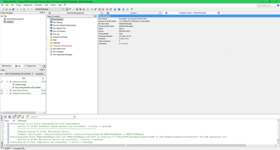Switch to the Hierarchy tab
Image resolution: width=280 pixels, height=150 pixels.
tap(7, 66)
